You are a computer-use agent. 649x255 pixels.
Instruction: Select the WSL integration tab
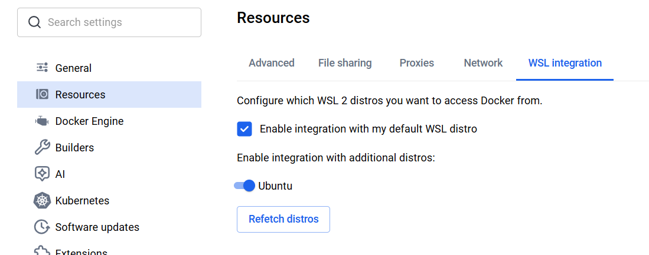(x=565, y=63)
